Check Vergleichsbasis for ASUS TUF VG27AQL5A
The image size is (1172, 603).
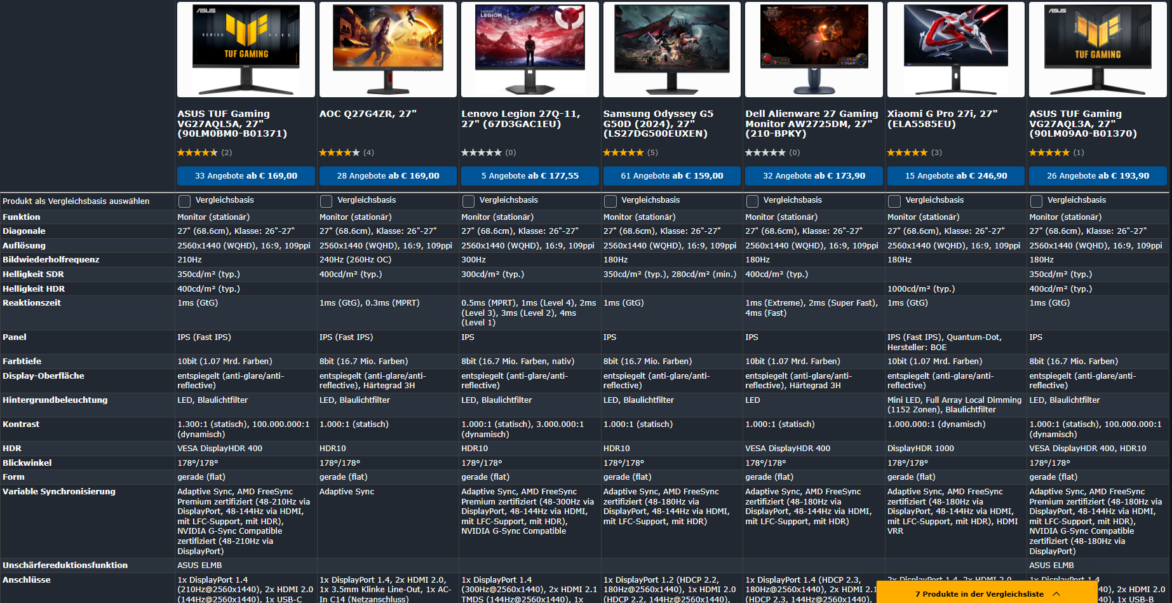(x=184, y=201)
